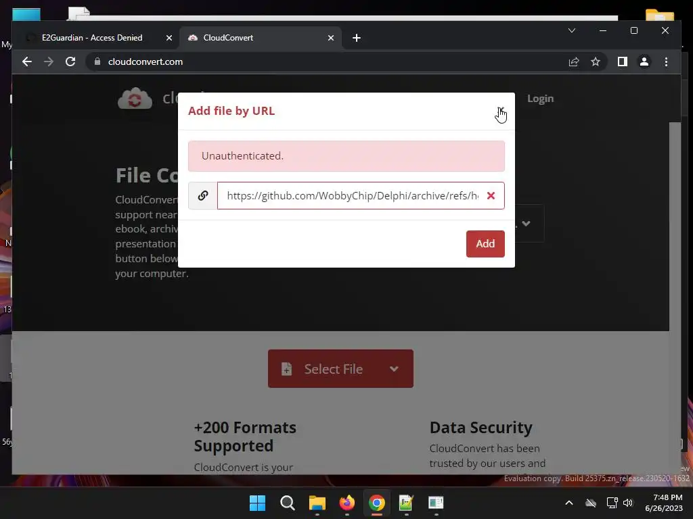This screenshot has height=519, width=693.
Task: Share this page icon in address bar
Action: pyautogui.click(x=574, y=61)
